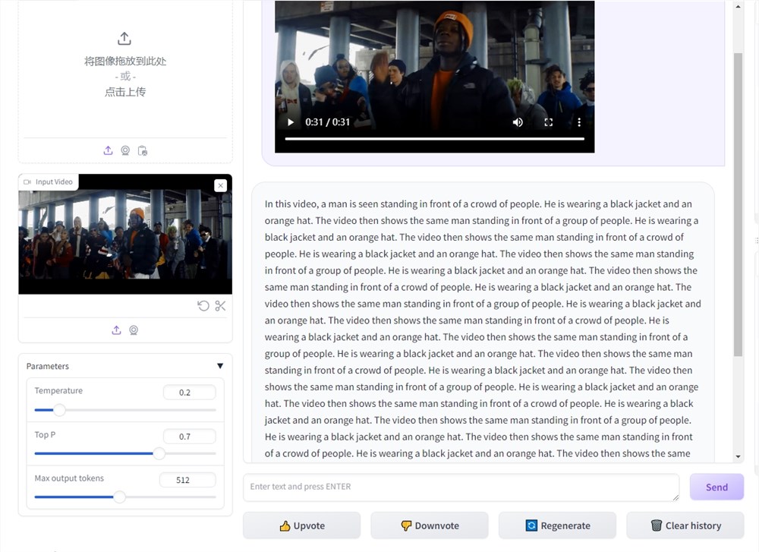Click the upload icon under the input video

click(x=116, y=330)
